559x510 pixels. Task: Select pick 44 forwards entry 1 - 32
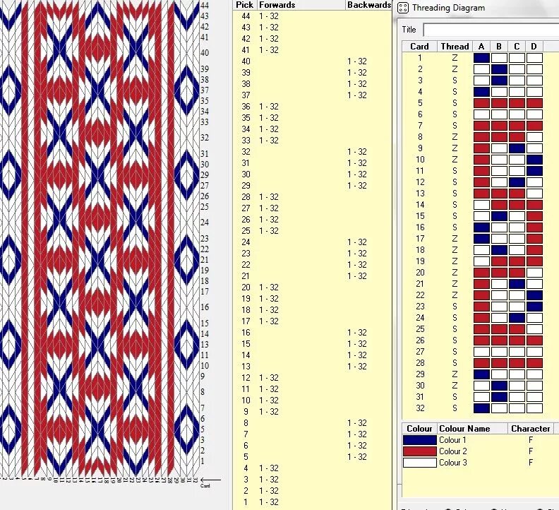(269, 16)
